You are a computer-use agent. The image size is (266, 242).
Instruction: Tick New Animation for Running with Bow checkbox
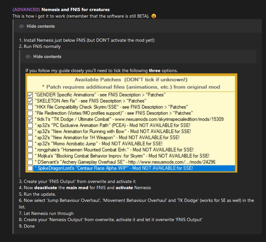pos(30,131)
